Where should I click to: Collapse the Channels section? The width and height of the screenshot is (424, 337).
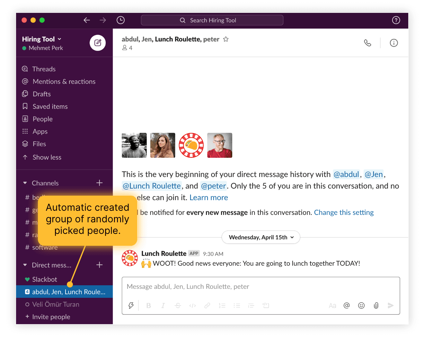[x=25, y=183]
